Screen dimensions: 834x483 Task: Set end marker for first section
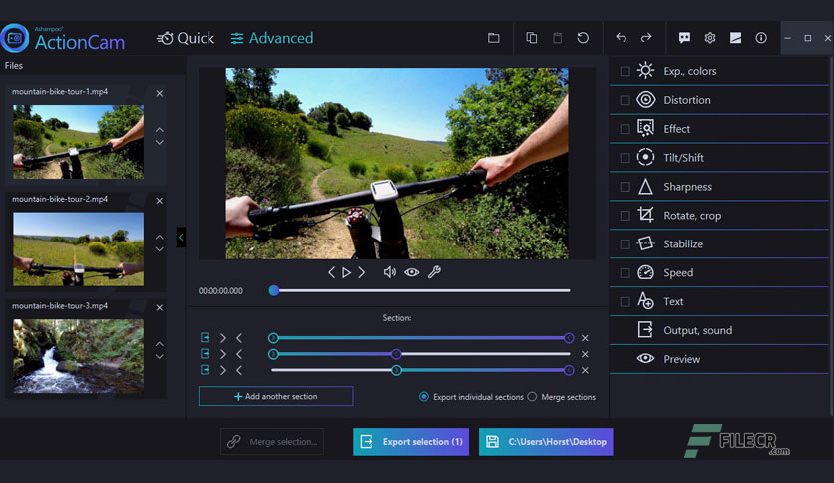click(239, 337)
